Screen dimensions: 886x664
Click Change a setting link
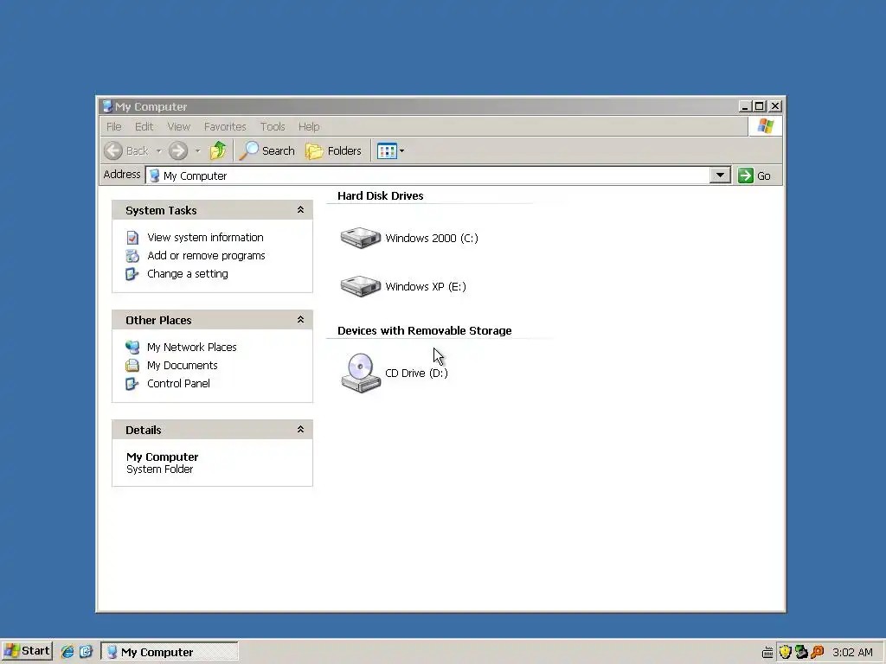pos(188,274)
